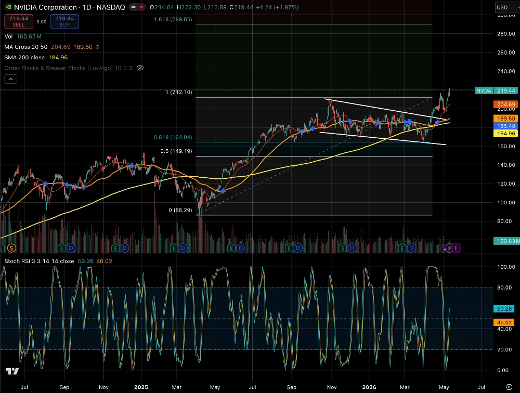Select the 0 (86.29) Fibonacci label

pyautogui.click(x=180, y=210)
